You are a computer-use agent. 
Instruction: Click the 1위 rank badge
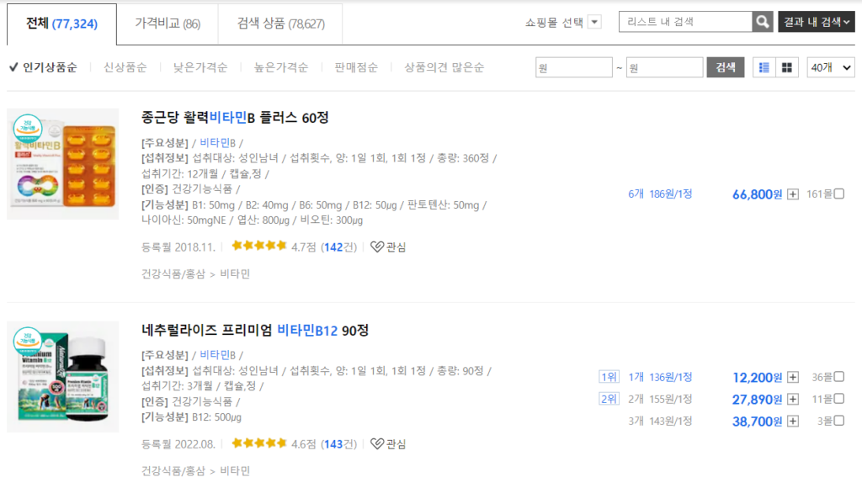(x=609, y=377)
